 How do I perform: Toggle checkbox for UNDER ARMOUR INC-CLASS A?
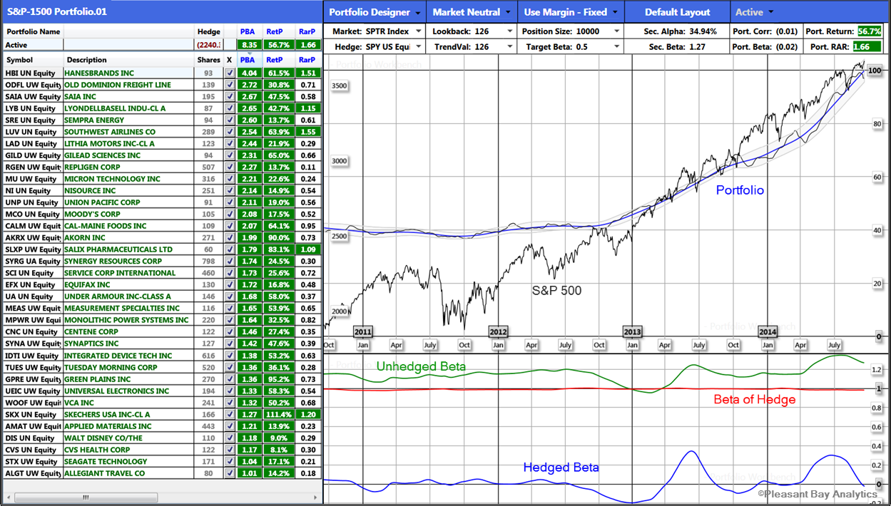coord(230,296)
